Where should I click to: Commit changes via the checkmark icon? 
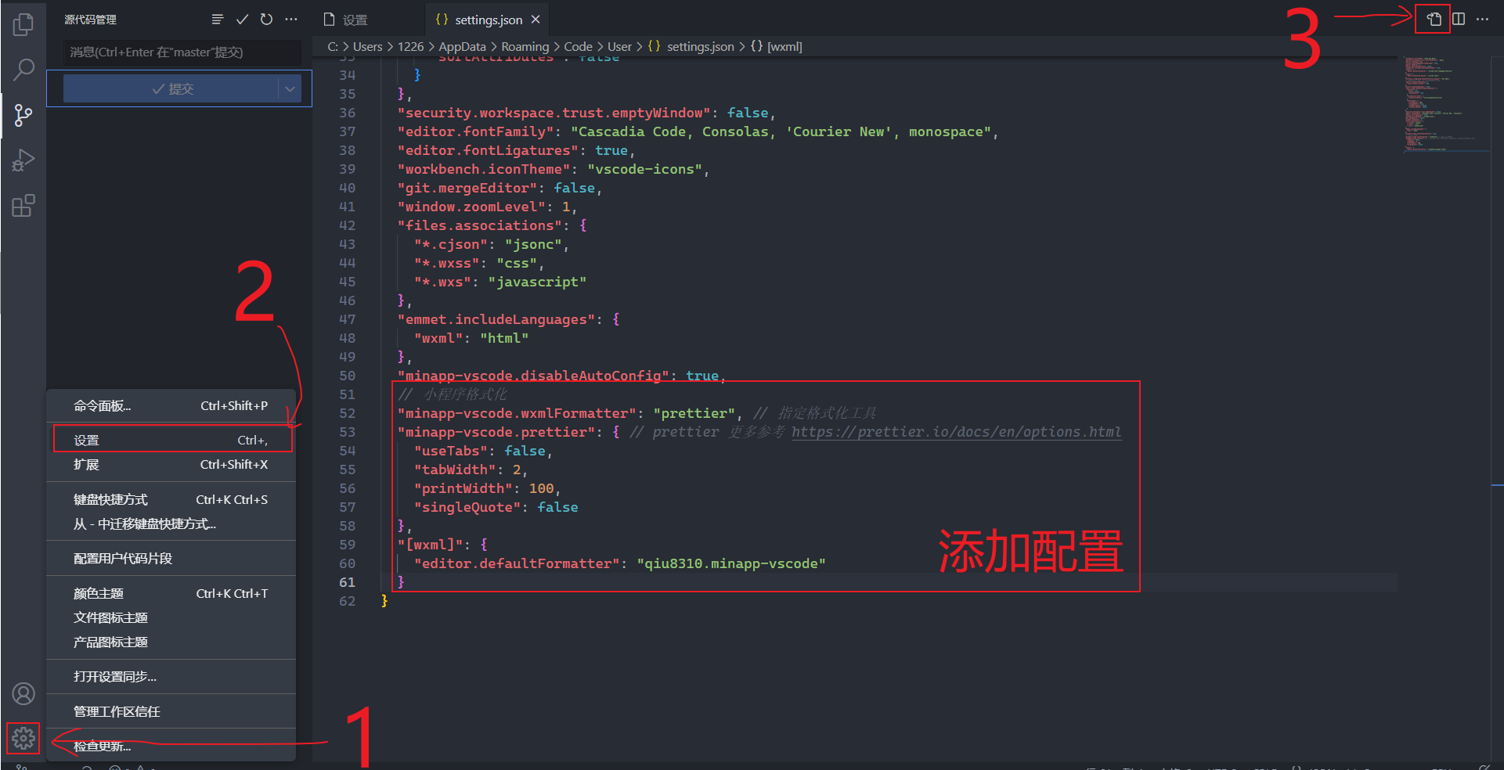pyautogui.click(x=242, y=19)
